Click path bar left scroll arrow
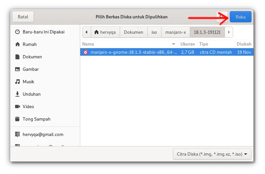Image resolution: width=265 pixels, height=174 pixels. coord(86,32)
